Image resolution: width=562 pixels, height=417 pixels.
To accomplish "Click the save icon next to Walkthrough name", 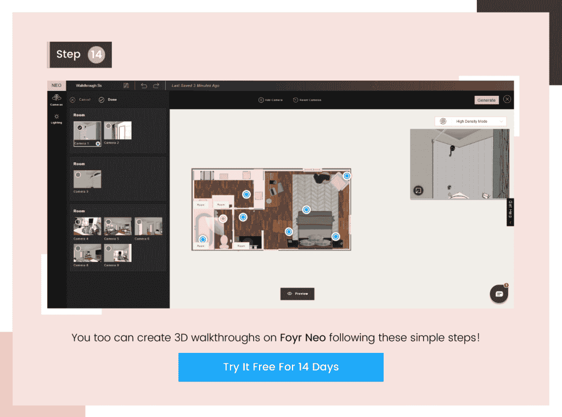I will click(126, 85).
